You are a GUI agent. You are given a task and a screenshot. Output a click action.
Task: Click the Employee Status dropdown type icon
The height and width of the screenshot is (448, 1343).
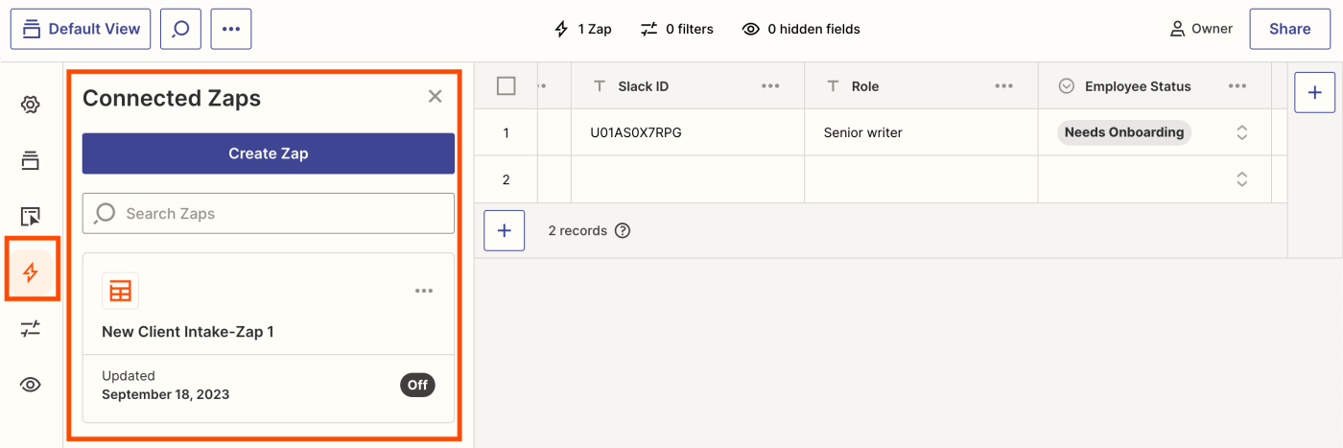[1067, 86]
